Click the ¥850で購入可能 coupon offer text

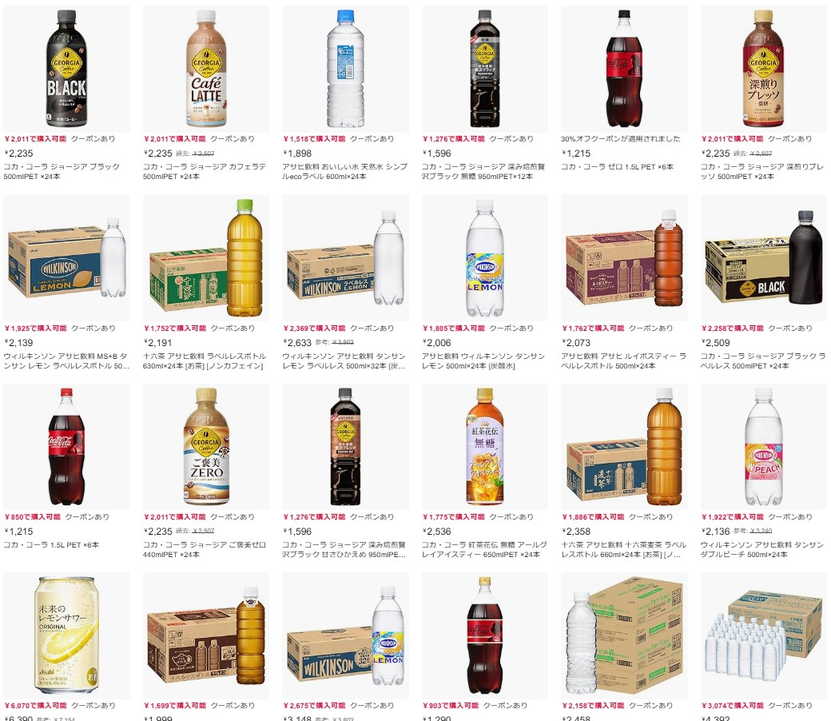click(x=32, y=517)
